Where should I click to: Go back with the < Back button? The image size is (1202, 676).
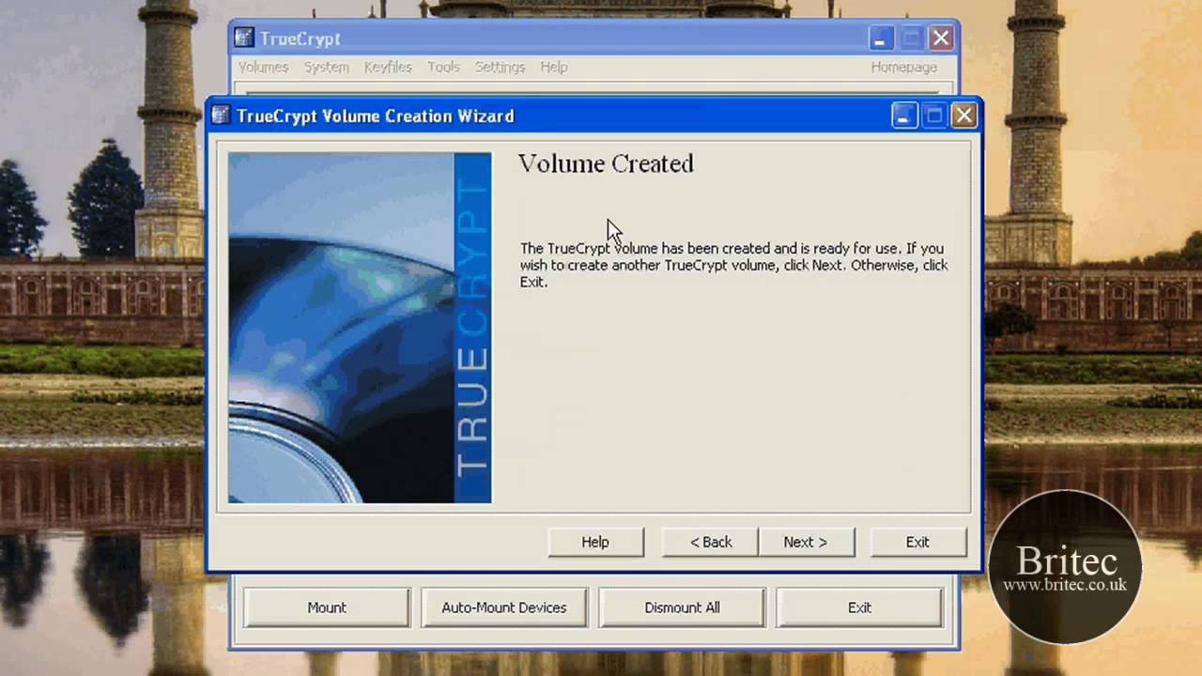point(711,542)
